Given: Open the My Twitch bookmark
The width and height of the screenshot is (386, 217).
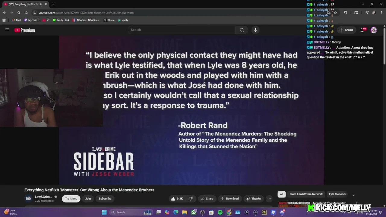Looking at the screenshot, I should (31, 20).
